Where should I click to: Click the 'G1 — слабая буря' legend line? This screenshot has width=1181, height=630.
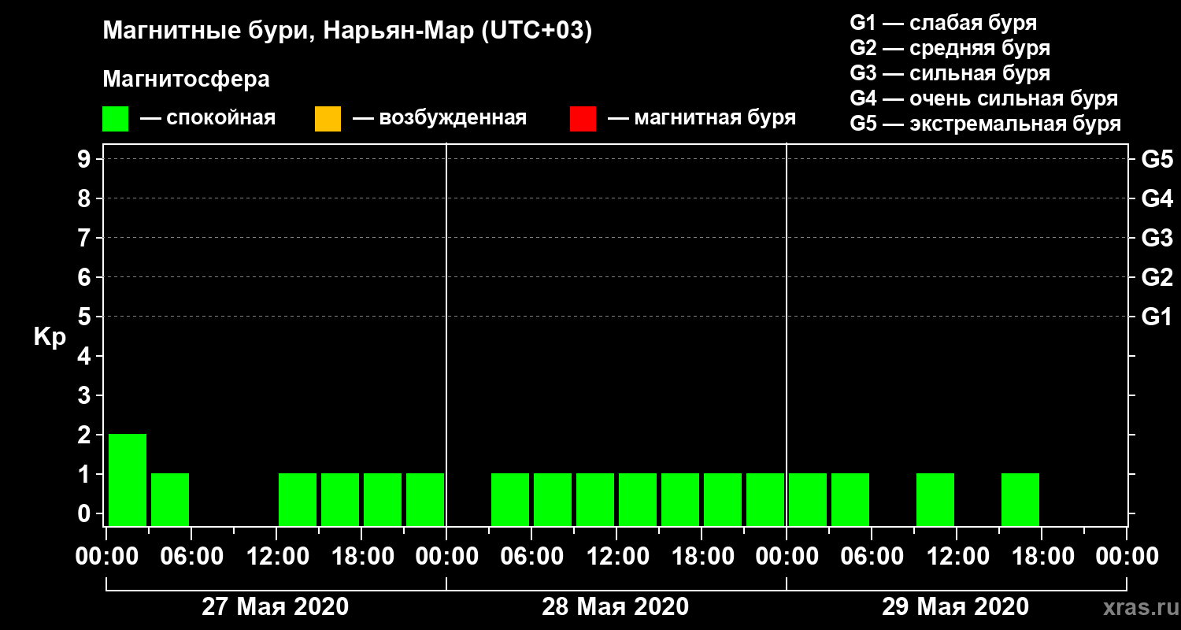coord(943,23)
